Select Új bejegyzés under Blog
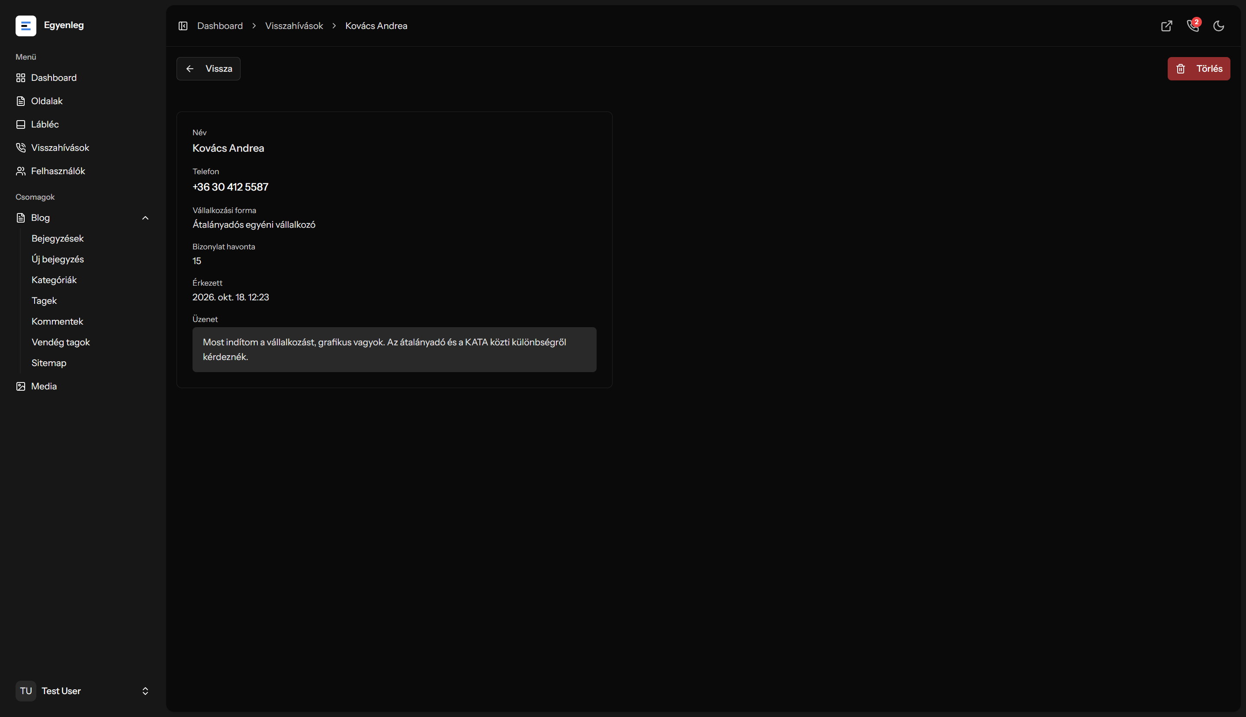 pos(58,259)
